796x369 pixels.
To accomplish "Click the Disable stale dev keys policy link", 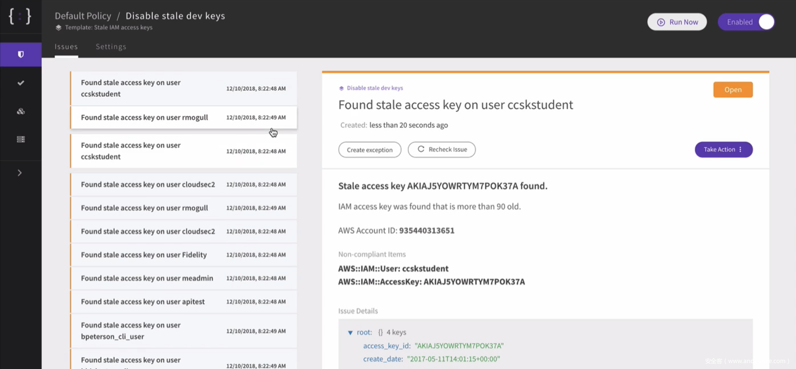I will (374, 88).
